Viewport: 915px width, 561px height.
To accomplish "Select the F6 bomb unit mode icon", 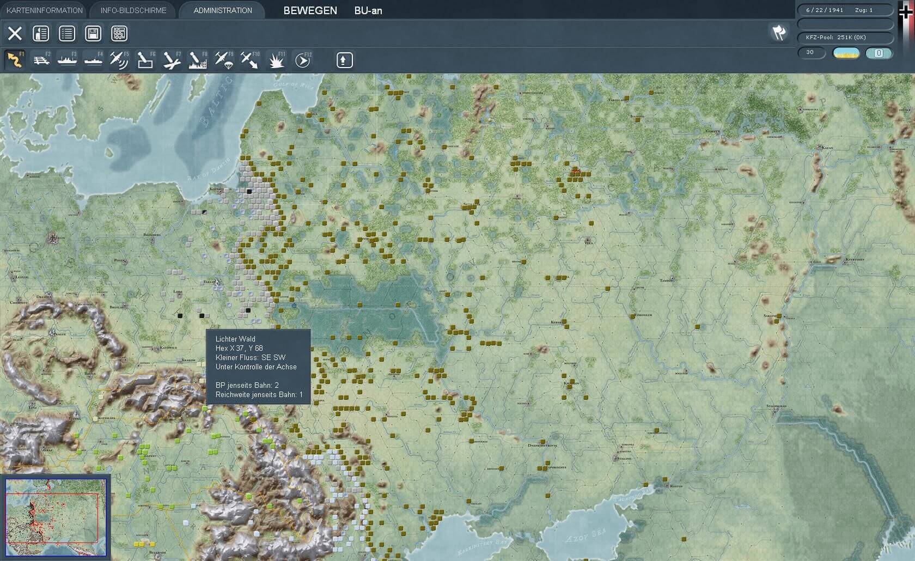I will 145,60.
